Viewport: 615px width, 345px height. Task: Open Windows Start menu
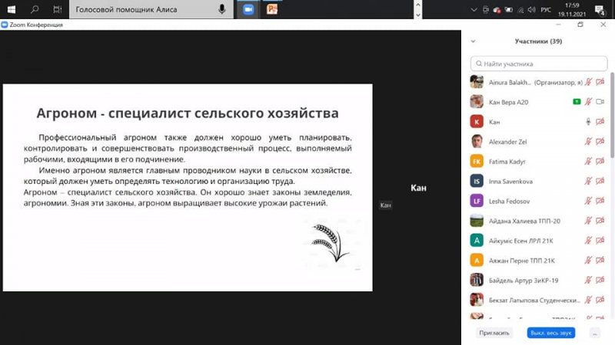(11, 9)
